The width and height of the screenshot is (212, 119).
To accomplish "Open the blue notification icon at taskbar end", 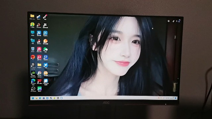I will [176, 98].
